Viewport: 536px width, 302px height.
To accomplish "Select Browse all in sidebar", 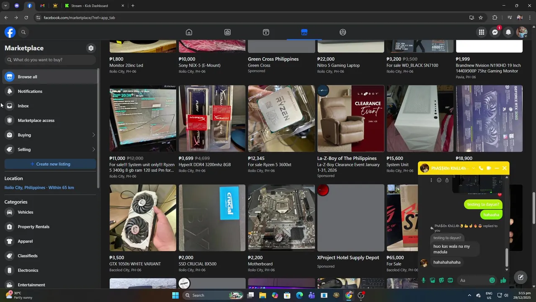I will pos(50,77).
